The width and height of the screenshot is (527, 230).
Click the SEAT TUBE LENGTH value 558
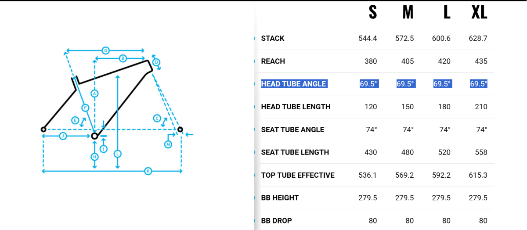481,152
